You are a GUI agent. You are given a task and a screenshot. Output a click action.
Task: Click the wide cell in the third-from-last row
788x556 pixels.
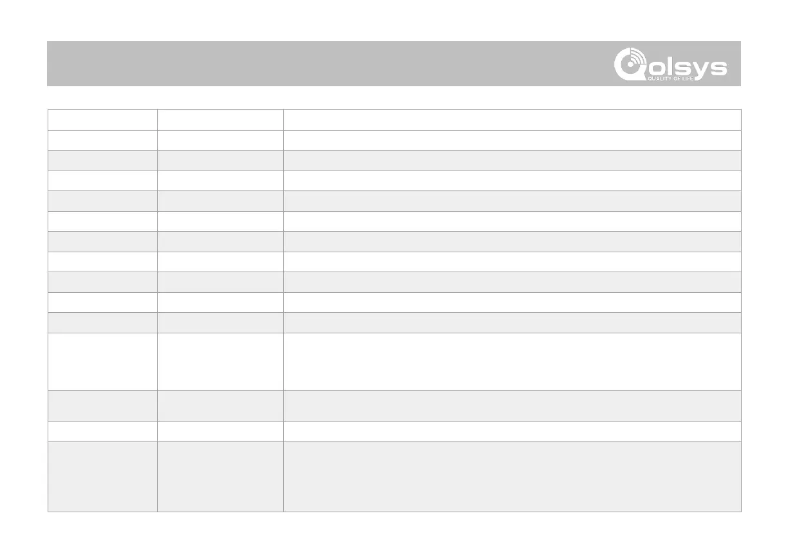click(512, 406)
